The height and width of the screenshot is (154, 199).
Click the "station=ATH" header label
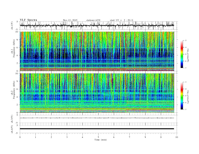93,20
